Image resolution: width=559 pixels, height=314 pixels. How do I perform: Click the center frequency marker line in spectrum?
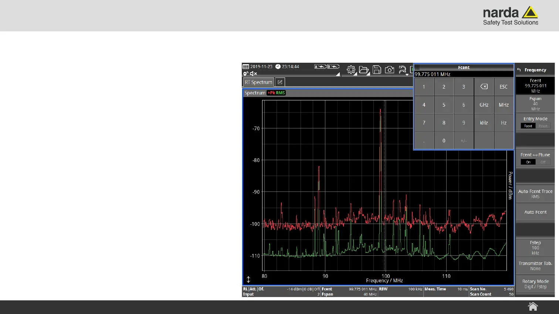click(x=384, y=186)
